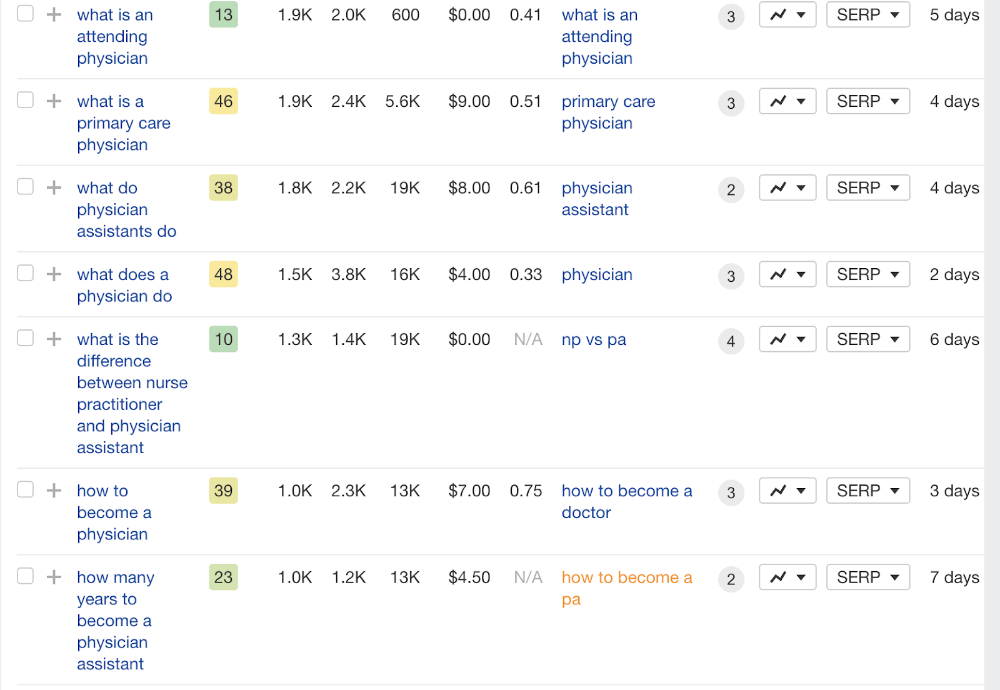Click plus icon for 'what do physician assistants do'

(54, 187)
